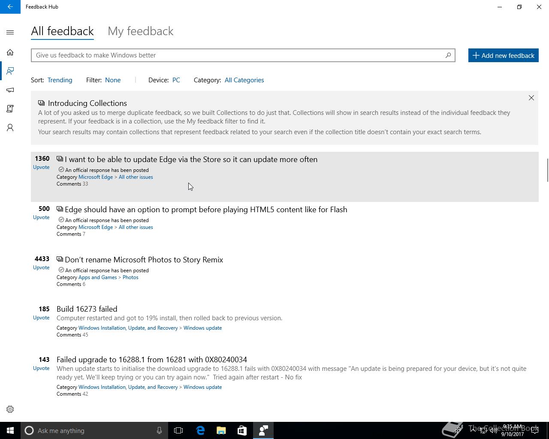Viewport: 549px width, 439px height.
Task: Click All other issues link in HTML5 feedback
Action: coord(136,227)
